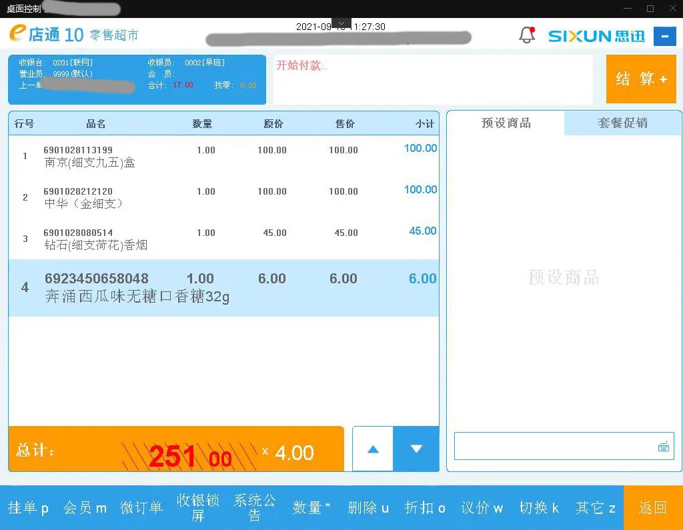Click the up arrow to scroll the item list
This screenshot has height=530, width=683.
(372, 450)
